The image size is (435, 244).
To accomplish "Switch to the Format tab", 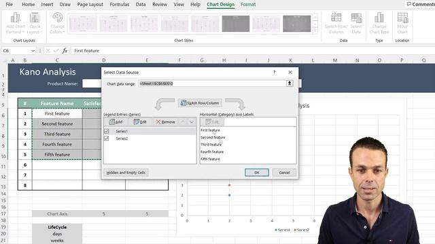I will pyautogui.click(x=248, y=4).
